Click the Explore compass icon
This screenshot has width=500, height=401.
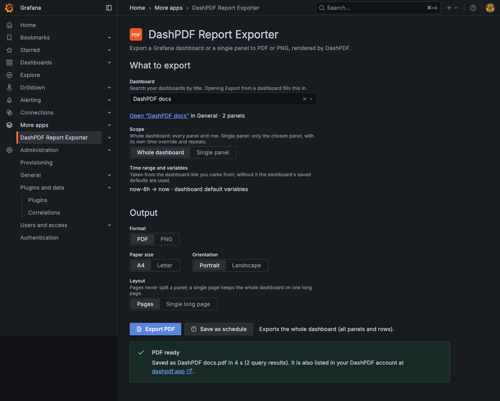[9, 75]
